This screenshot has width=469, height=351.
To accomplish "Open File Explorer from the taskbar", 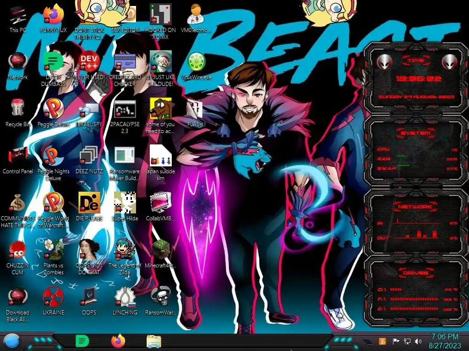I will pos(154,341).
